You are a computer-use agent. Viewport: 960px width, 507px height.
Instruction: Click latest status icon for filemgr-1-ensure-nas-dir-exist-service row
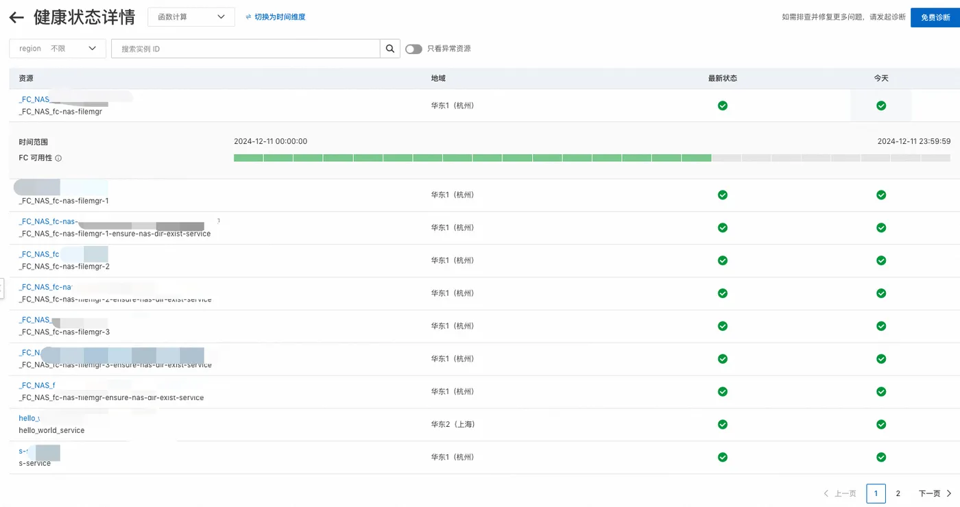[x=722, y=227]
